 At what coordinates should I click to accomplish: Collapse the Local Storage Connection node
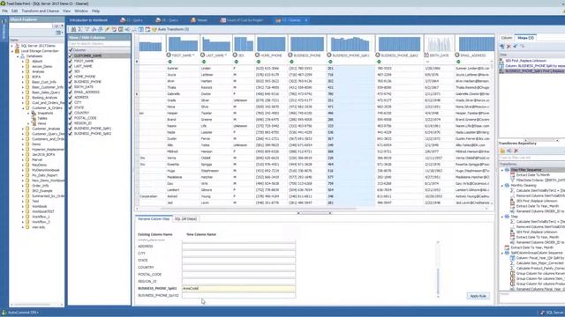pos(11,51)
